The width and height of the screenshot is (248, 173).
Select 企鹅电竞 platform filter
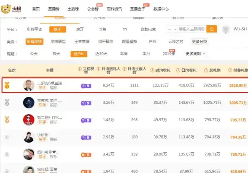coord(148,29)
